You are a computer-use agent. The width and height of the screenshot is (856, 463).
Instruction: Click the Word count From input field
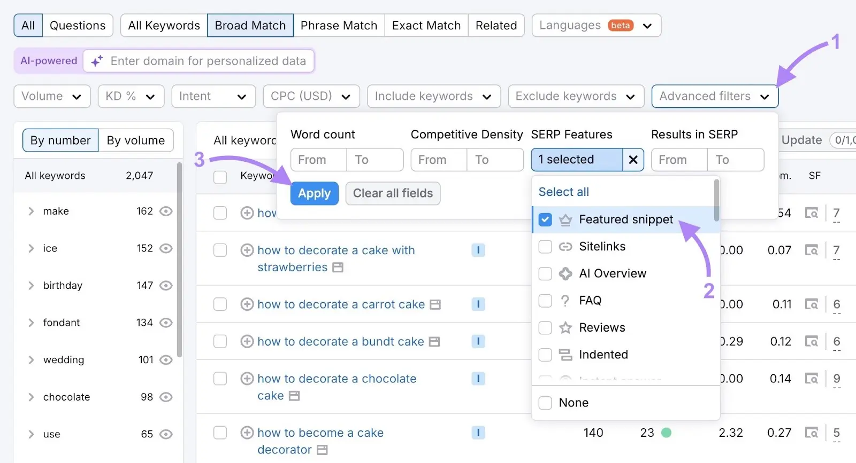(x=317, y=160)
